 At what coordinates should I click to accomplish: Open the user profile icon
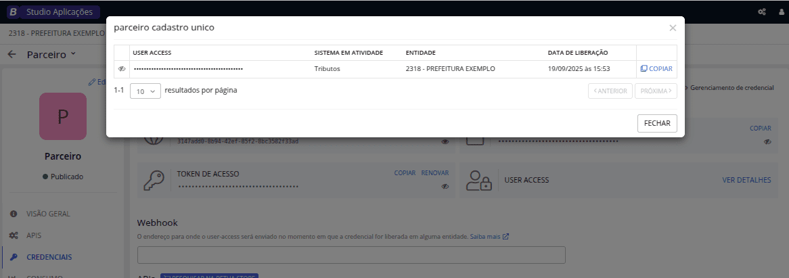(782, 11)
